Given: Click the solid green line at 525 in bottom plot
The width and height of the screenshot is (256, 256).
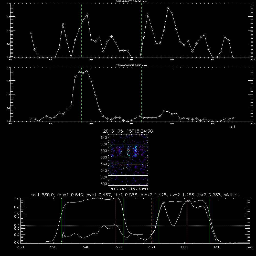Looking at the screenshot, I should pos(62,221).
